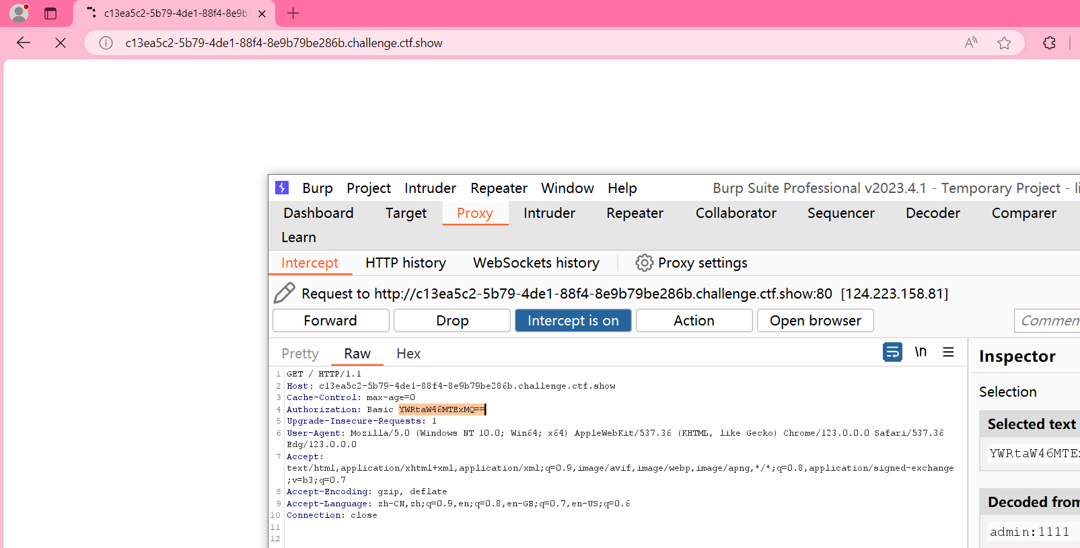
Task: Open the editor hamburger options menu
Action: pos(948,352)
